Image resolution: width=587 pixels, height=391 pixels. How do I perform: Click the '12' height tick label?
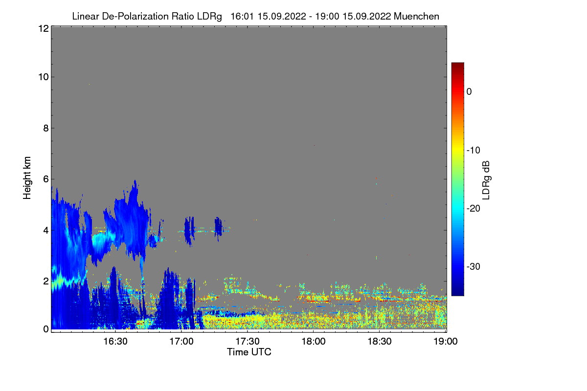[x=43, y=28]
